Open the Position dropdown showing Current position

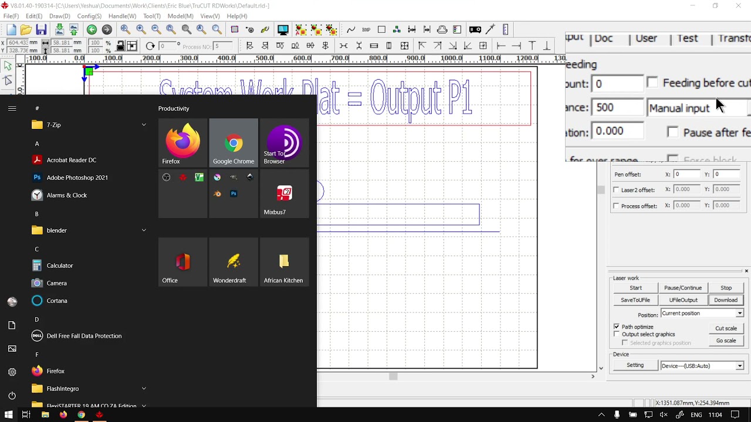702,314
